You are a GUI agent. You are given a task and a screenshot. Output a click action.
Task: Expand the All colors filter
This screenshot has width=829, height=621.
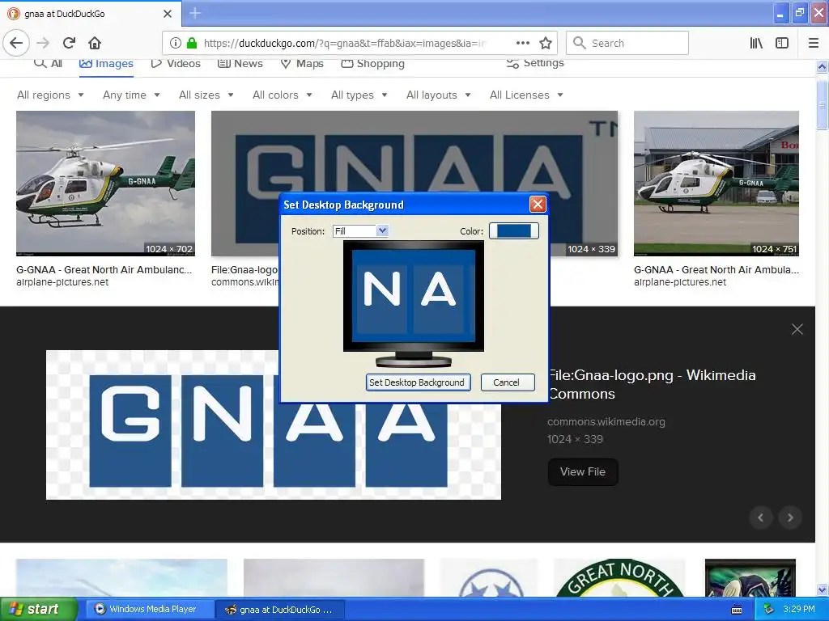click(283, 95)
